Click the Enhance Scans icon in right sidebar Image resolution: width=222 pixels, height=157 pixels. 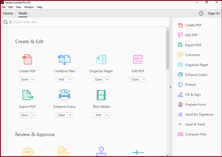[x=180, y=75]
